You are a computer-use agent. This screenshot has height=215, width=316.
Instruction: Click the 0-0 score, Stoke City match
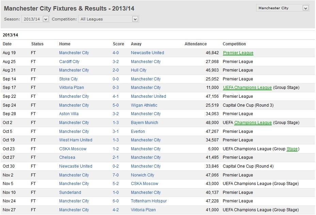pos(116,79)
